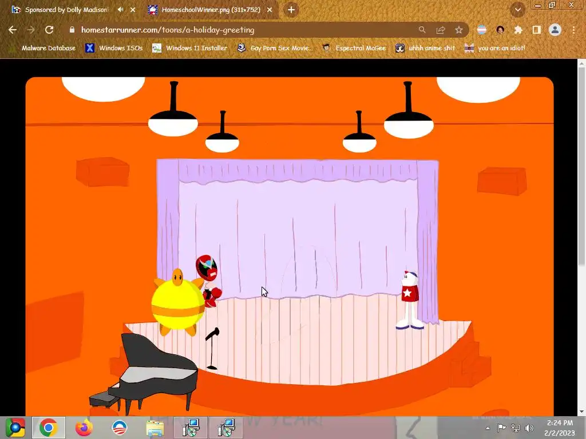
Task: Open the uhhh anime shit bookmark
Action: tap(425, 48)
